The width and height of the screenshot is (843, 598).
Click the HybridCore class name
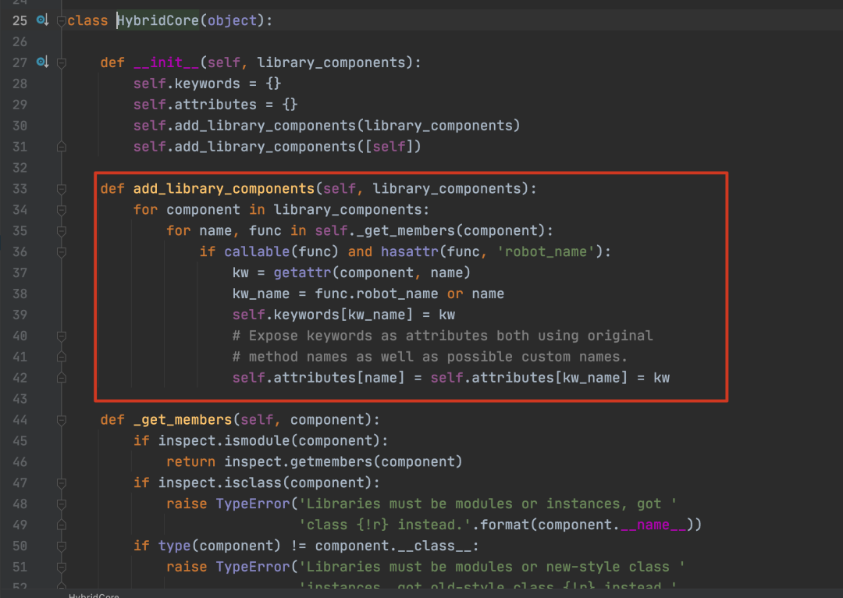point(158,20)
